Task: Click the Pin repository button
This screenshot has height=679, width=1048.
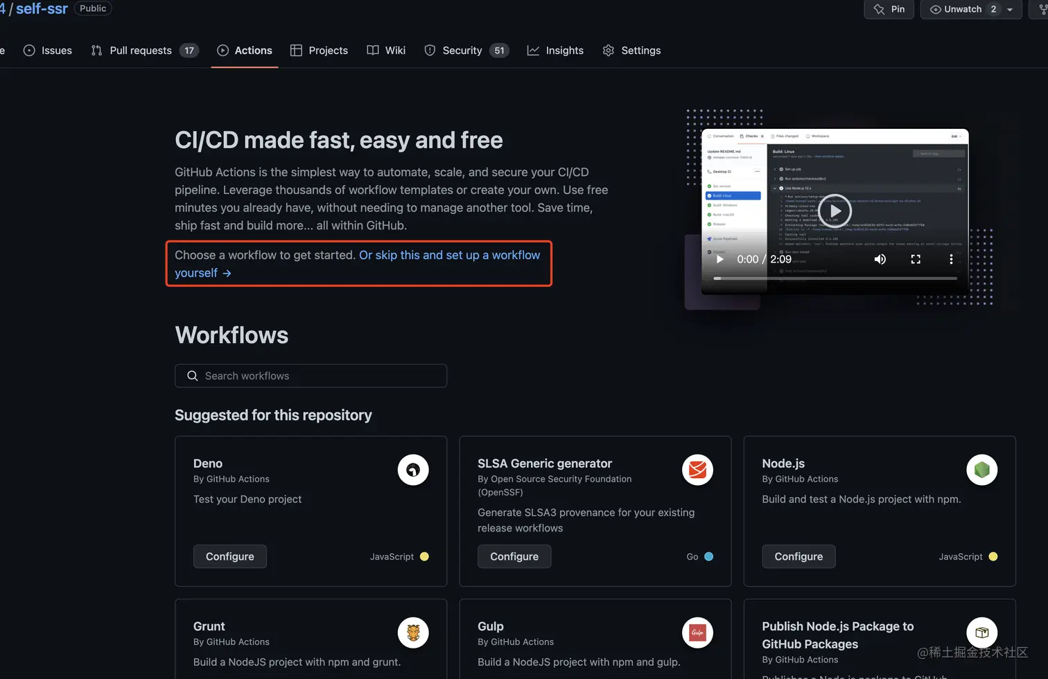Action: click(889, 9)
